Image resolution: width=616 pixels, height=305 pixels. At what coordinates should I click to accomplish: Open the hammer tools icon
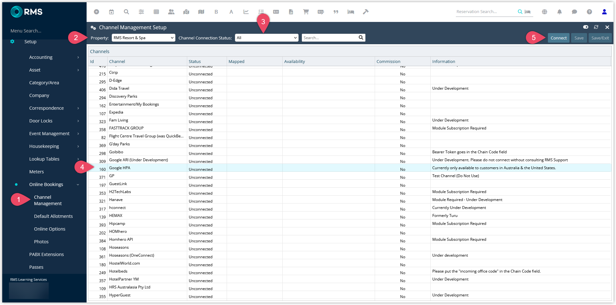point(366,12)
